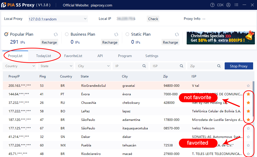The height and width of the screenshot is (157, 257).
Task: Click the ISP column header
Action: (x=194, y=76)
